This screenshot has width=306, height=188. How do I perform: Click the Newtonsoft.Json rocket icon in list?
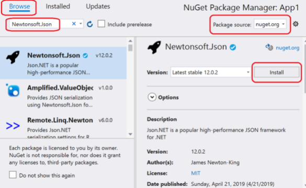click(x=13, y=57)
